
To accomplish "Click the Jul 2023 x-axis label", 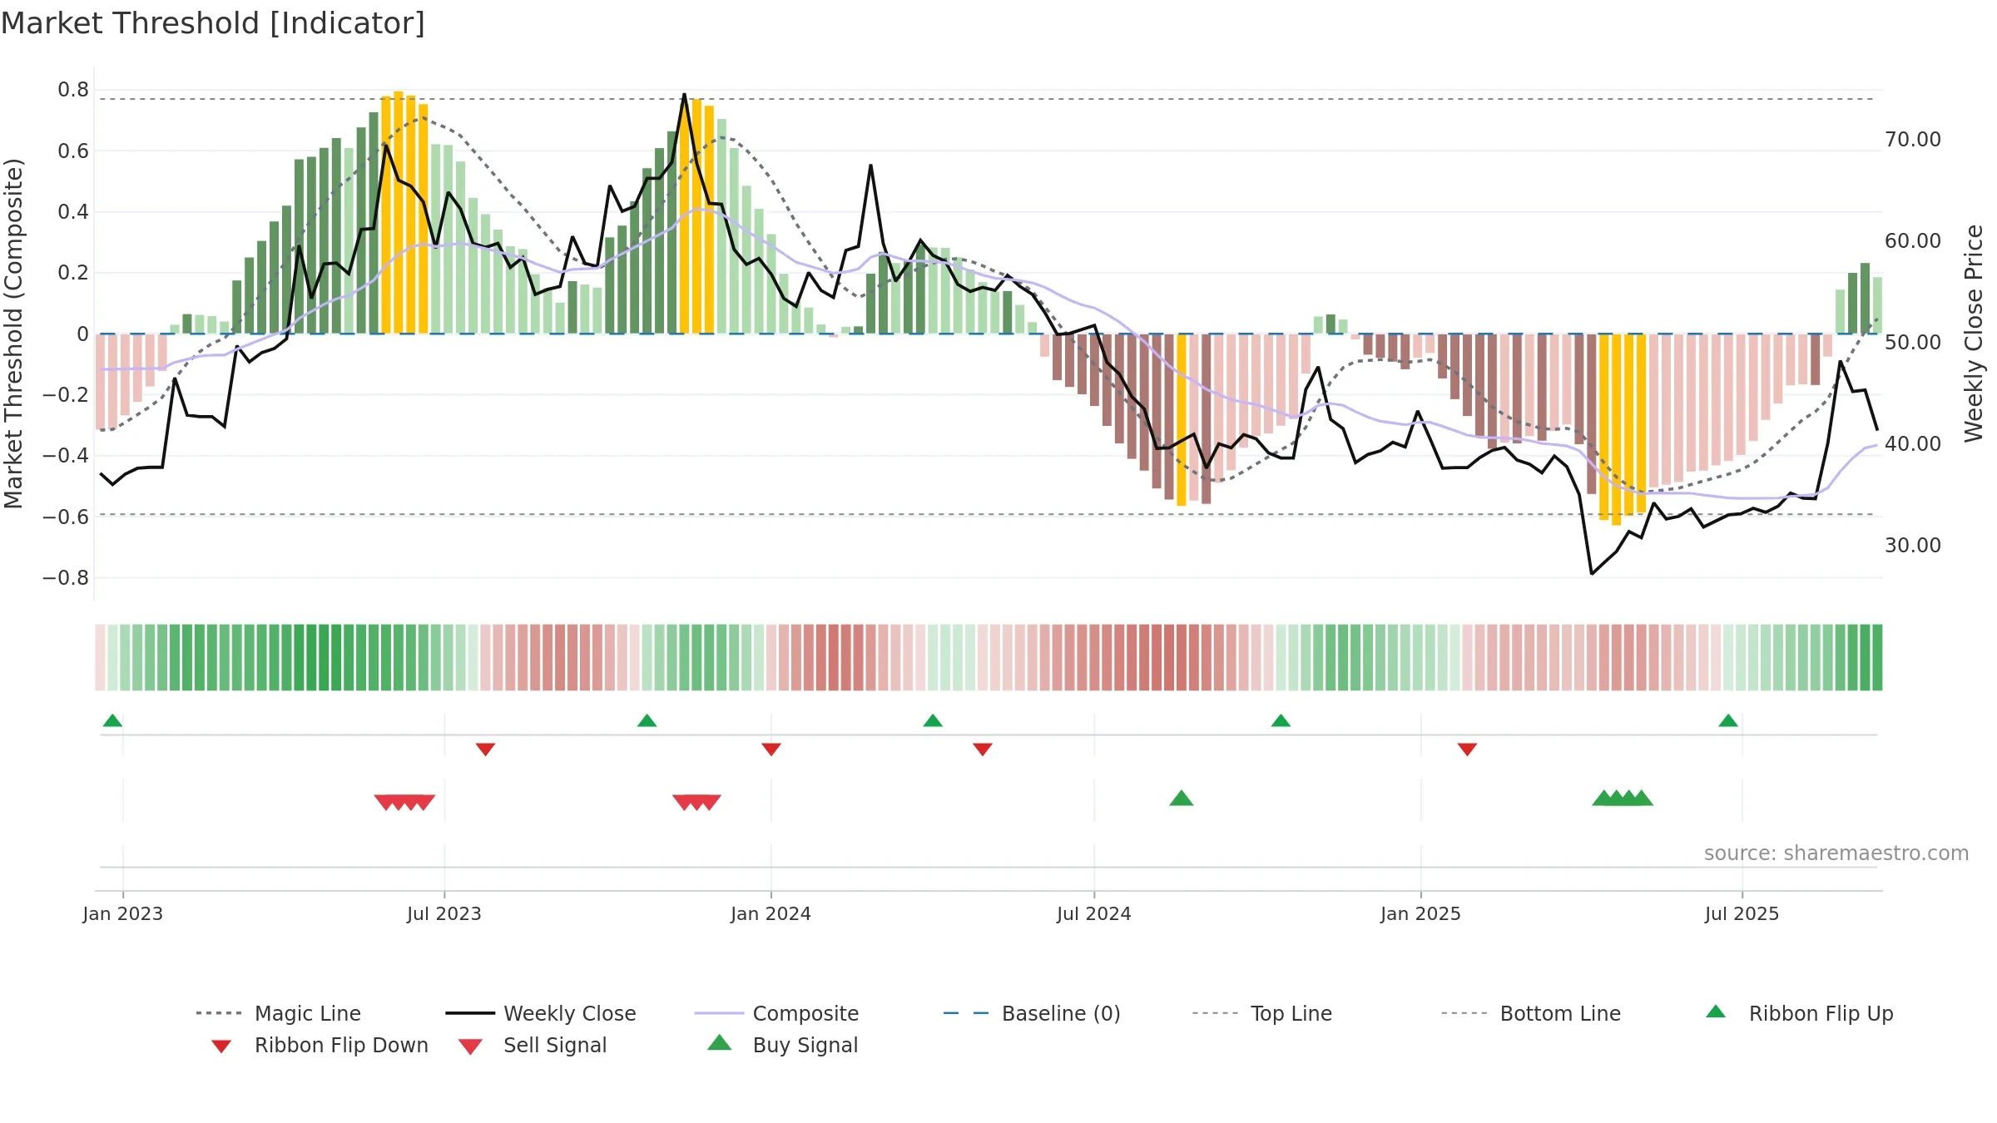I will (444, 913).
